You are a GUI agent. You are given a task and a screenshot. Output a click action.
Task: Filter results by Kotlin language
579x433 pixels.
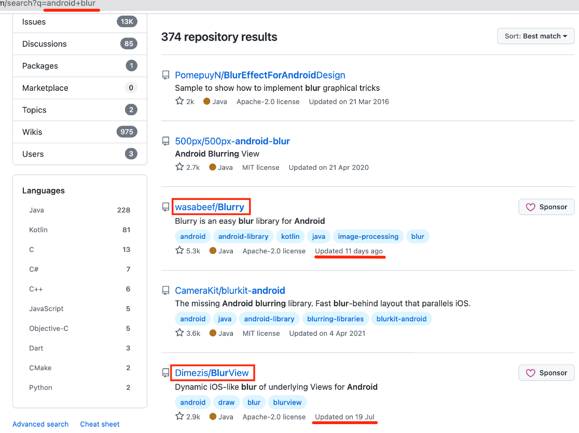[38, 230]
